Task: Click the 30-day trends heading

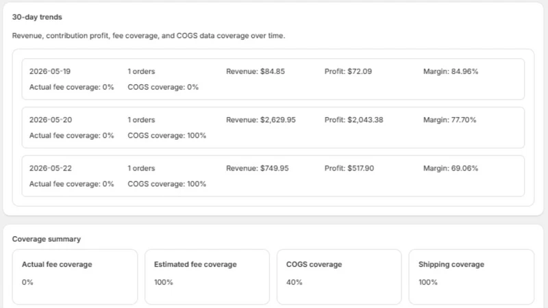Action: pos(37,17)
